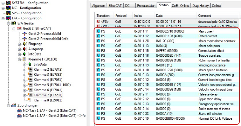Viewport: 241px width, 126px height.
Task: Click the Klemme 1 (EK1100) coupler icon
Action: click(24, 59)
